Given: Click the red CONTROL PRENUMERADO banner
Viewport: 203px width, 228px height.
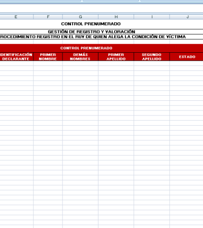Looking at the screenshot, I should [101, 48].
